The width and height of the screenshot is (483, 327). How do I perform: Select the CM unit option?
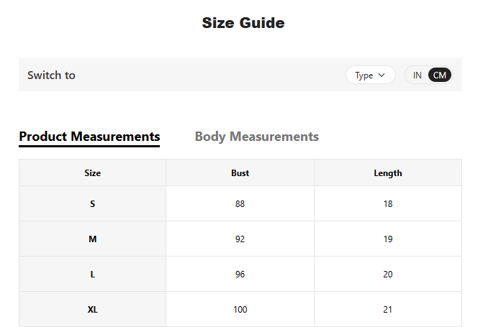(440, 75)
